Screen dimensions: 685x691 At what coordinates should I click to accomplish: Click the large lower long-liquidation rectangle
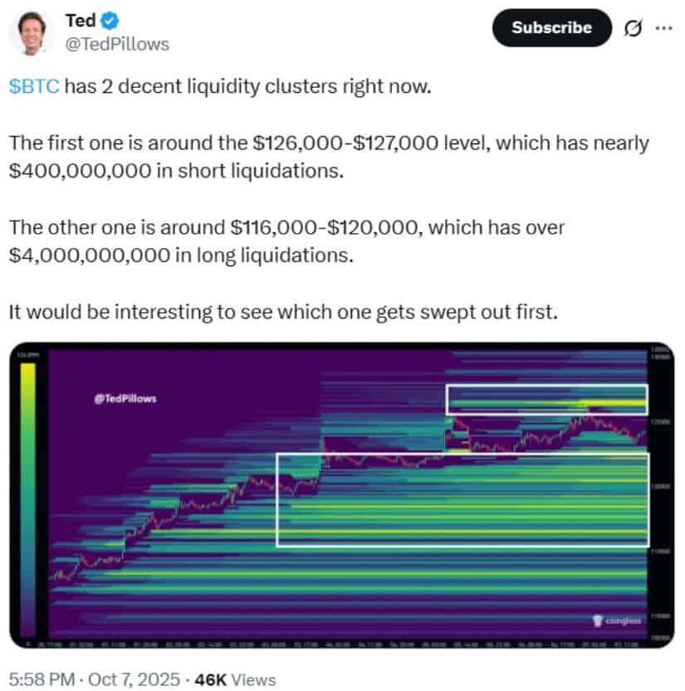(x=462, y=499)
